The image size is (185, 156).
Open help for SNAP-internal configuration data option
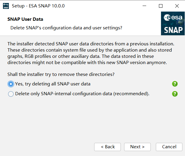(175, 94)
